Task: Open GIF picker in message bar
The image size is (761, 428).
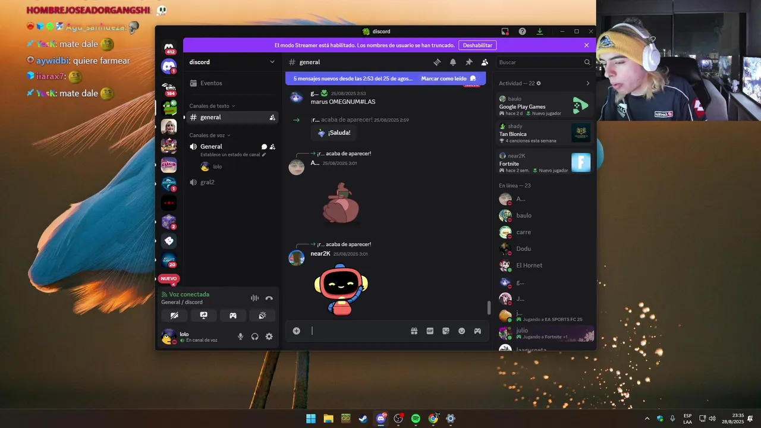Action: pyautogui.click(x=430, y=331)
